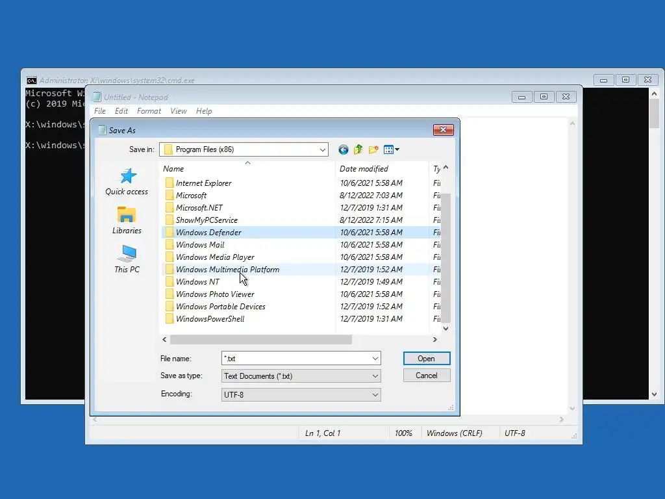Open Libraries in the sidebar
Screen dimensions: 665x499
click(x=127, y=220)
